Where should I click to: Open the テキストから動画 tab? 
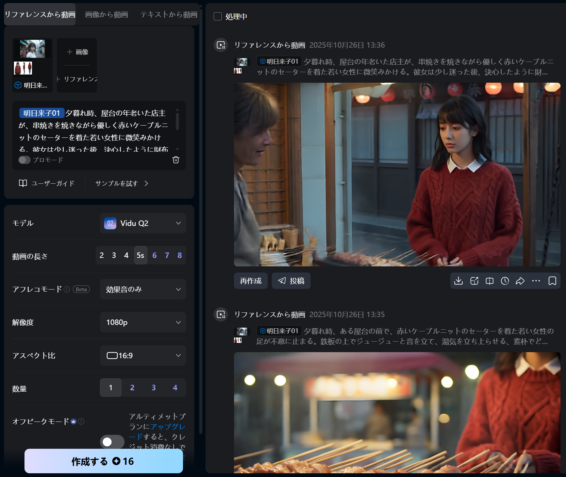(169, 14)
